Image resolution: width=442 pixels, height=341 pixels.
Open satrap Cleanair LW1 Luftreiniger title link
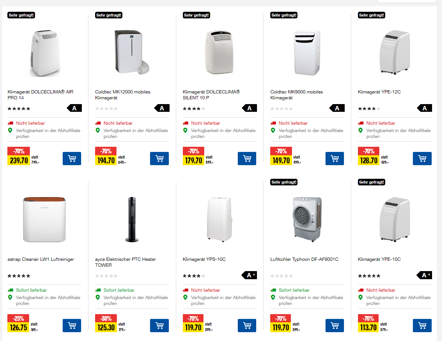(41, 259)
